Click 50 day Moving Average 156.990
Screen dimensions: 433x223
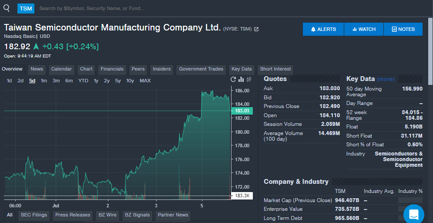click(x=412, y=89)
